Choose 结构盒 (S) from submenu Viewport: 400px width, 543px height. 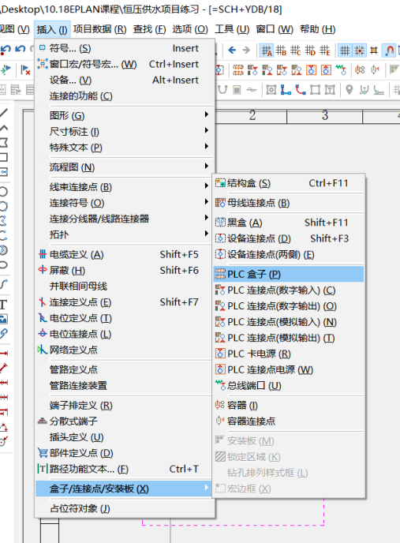tap(289, 183)
